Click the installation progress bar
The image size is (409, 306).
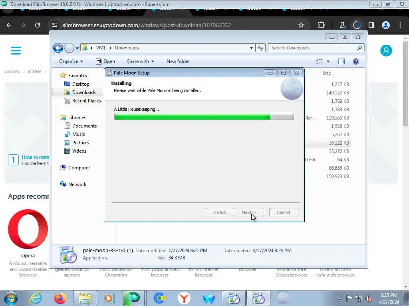tap(204, 117)
